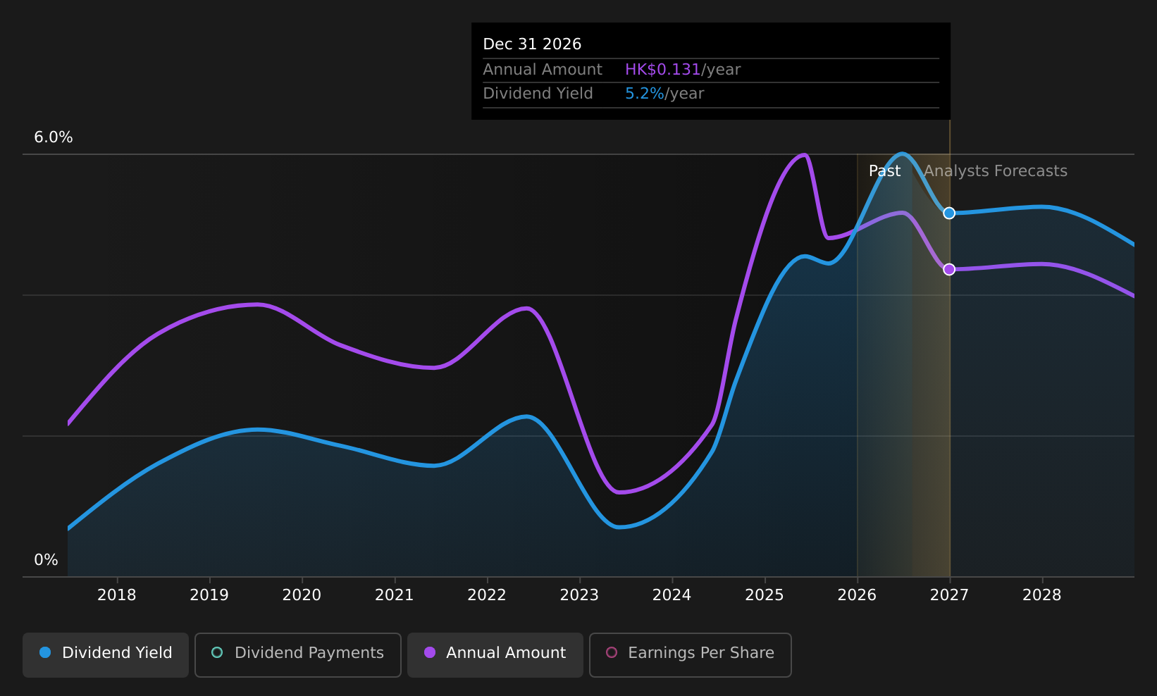Viewport: 1157px width, 696px height.
Task: Enable the Dividend Payments series
Action: pyautogui.click(x=298, y=654)
